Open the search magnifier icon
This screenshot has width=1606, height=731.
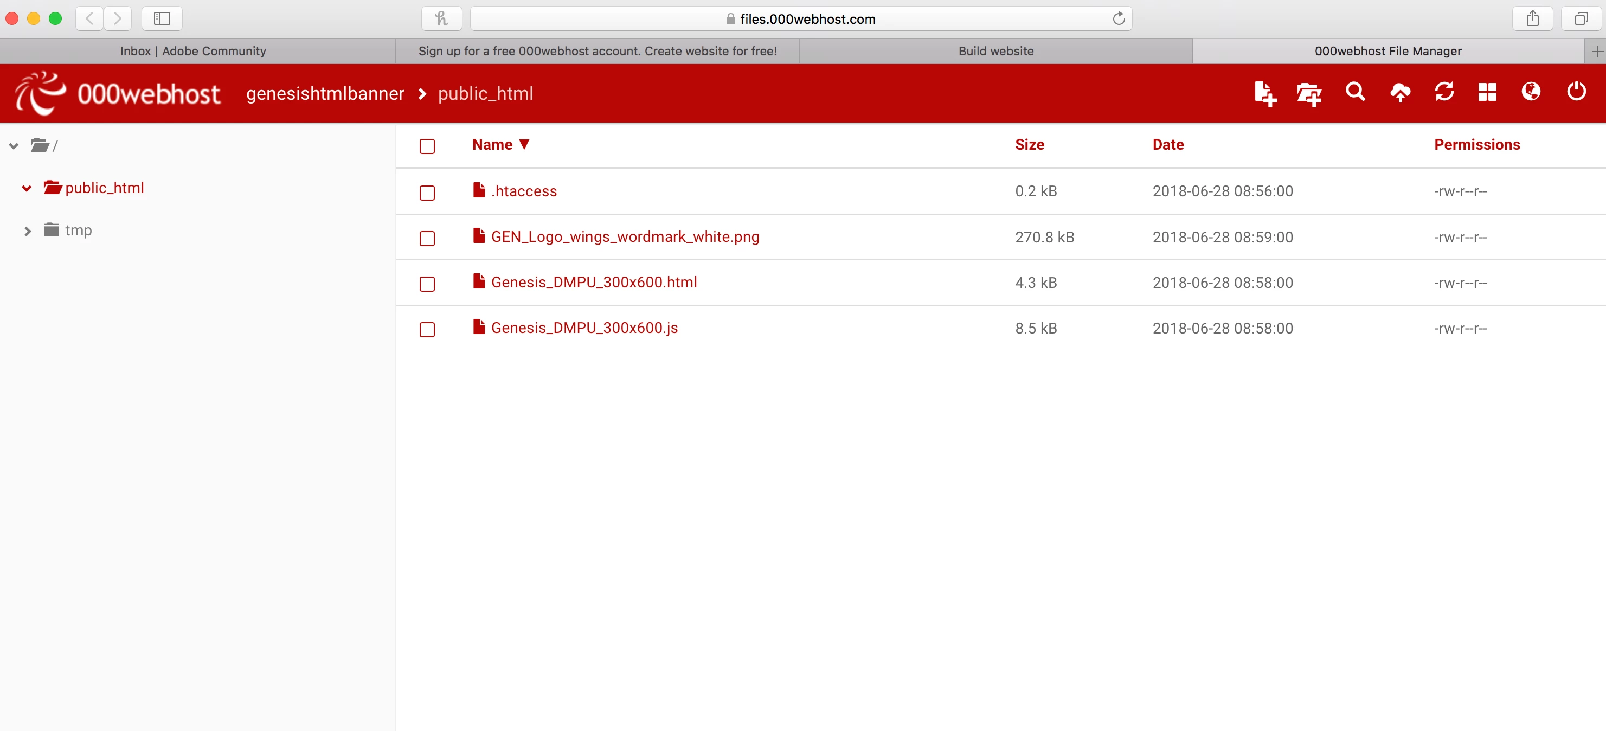(1355, 92)
